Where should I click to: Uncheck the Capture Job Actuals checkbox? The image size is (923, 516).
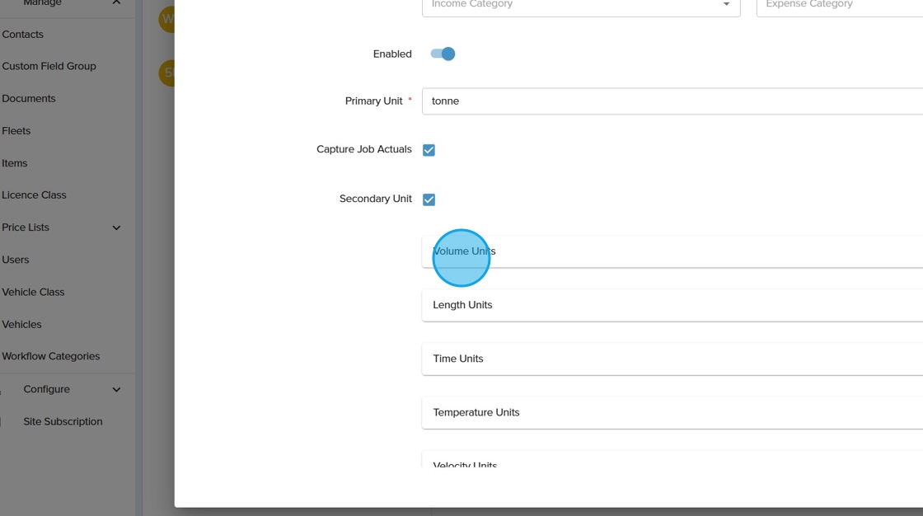click(429, 150)
